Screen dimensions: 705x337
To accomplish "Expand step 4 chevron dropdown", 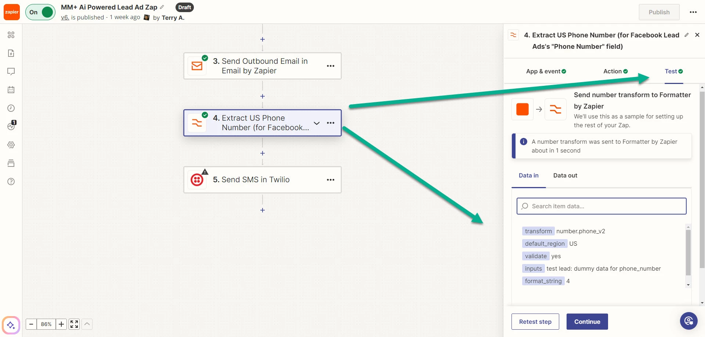I will coord(317,123).
